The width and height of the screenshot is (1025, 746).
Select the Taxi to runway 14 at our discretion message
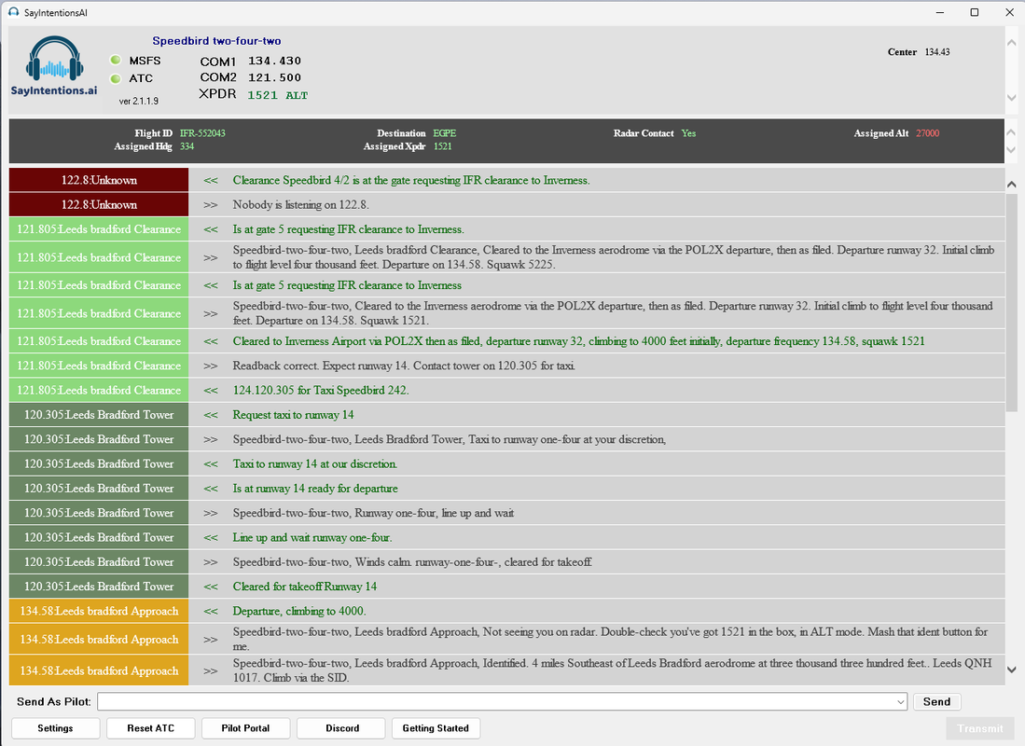[x=314, y=464]
